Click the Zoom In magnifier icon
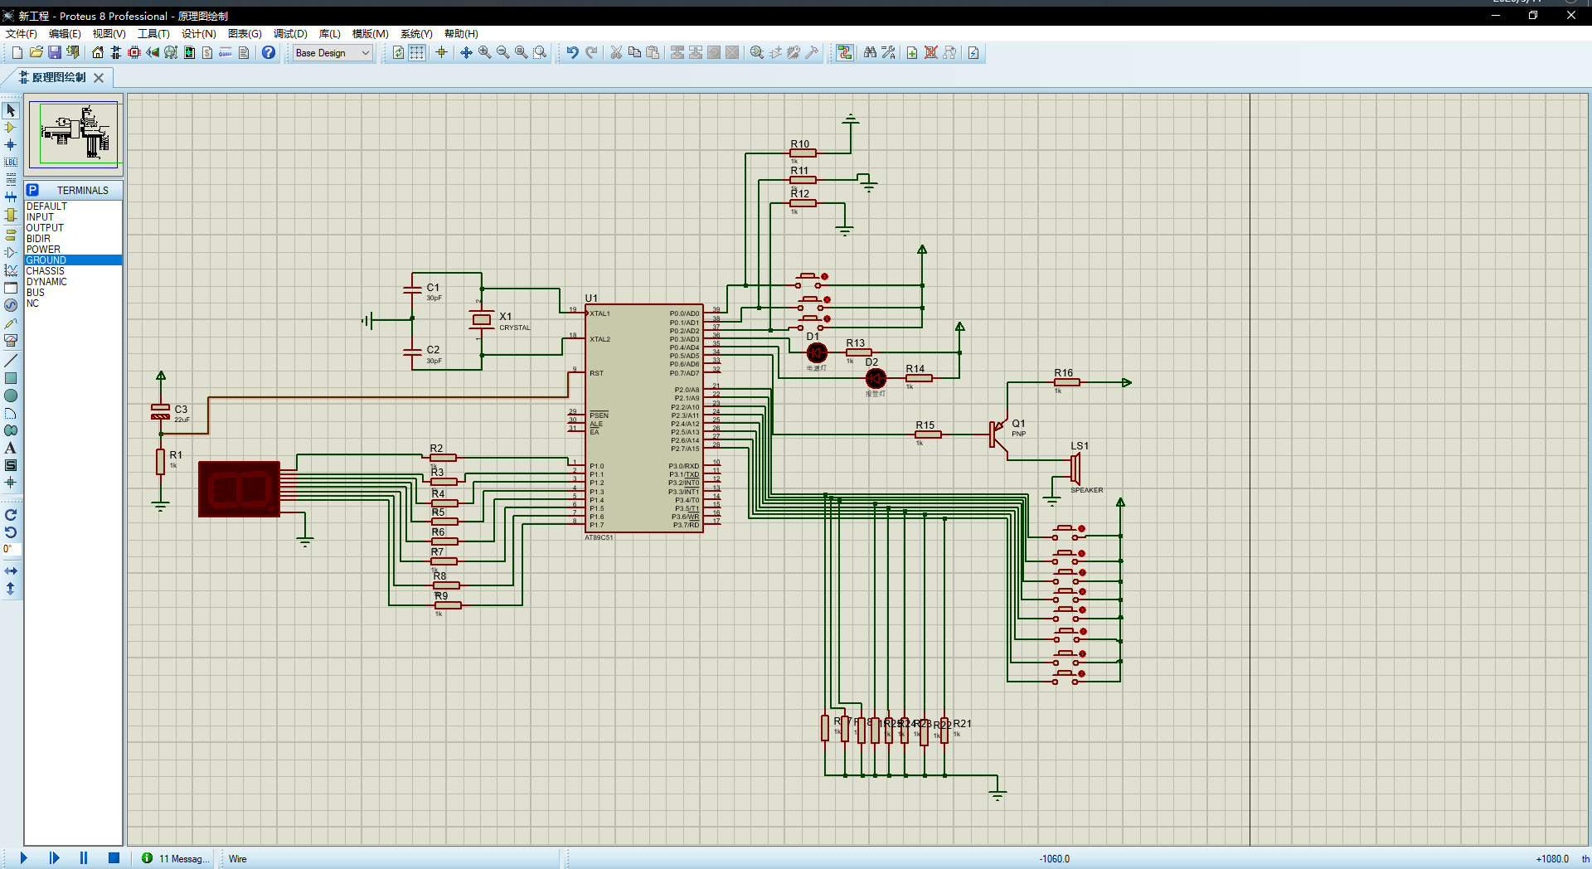 pos(484,52)
